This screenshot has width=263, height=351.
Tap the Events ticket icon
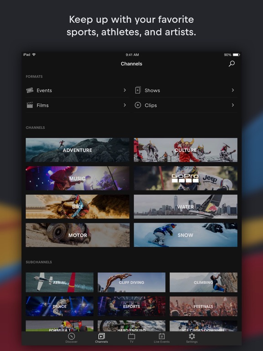coord(30,90)
